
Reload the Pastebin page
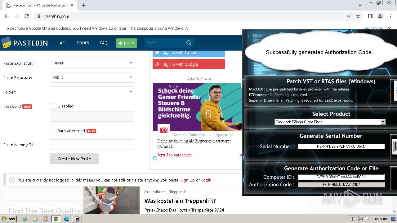coord(27,16)
